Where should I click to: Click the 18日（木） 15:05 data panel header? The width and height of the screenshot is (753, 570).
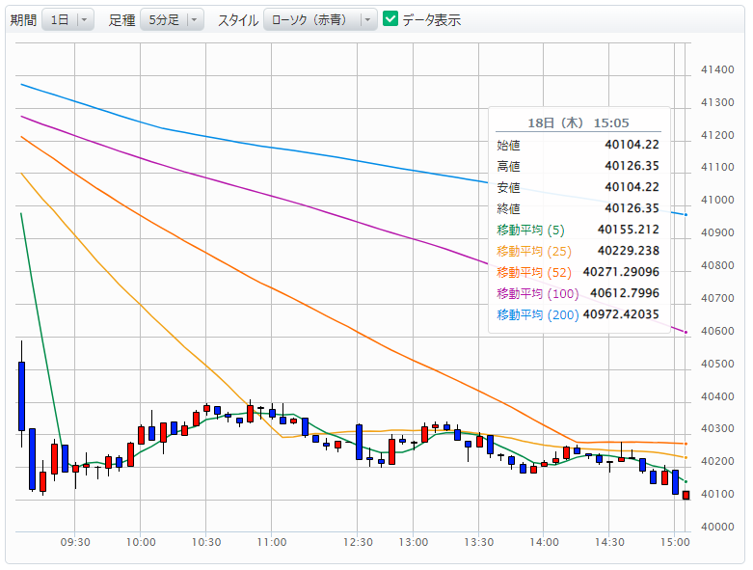pos(578,122)
